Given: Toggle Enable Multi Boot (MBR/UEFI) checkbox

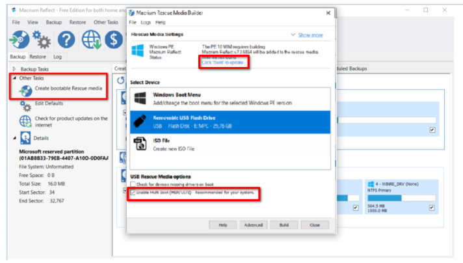Looking at the screenshot, I should click(x=133, y=193).
